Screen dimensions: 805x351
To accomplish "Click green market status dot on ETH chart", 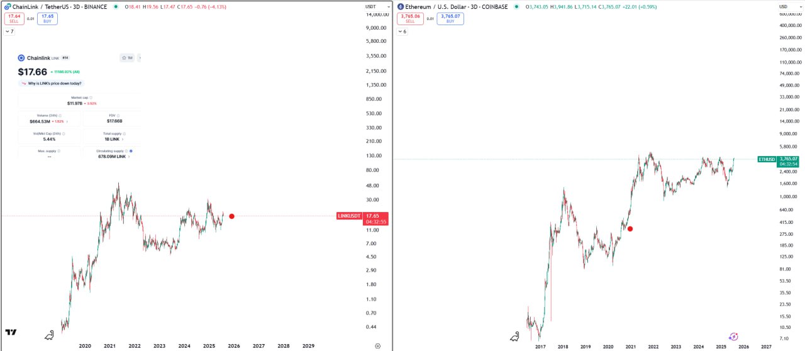I will tap(517, 6).
